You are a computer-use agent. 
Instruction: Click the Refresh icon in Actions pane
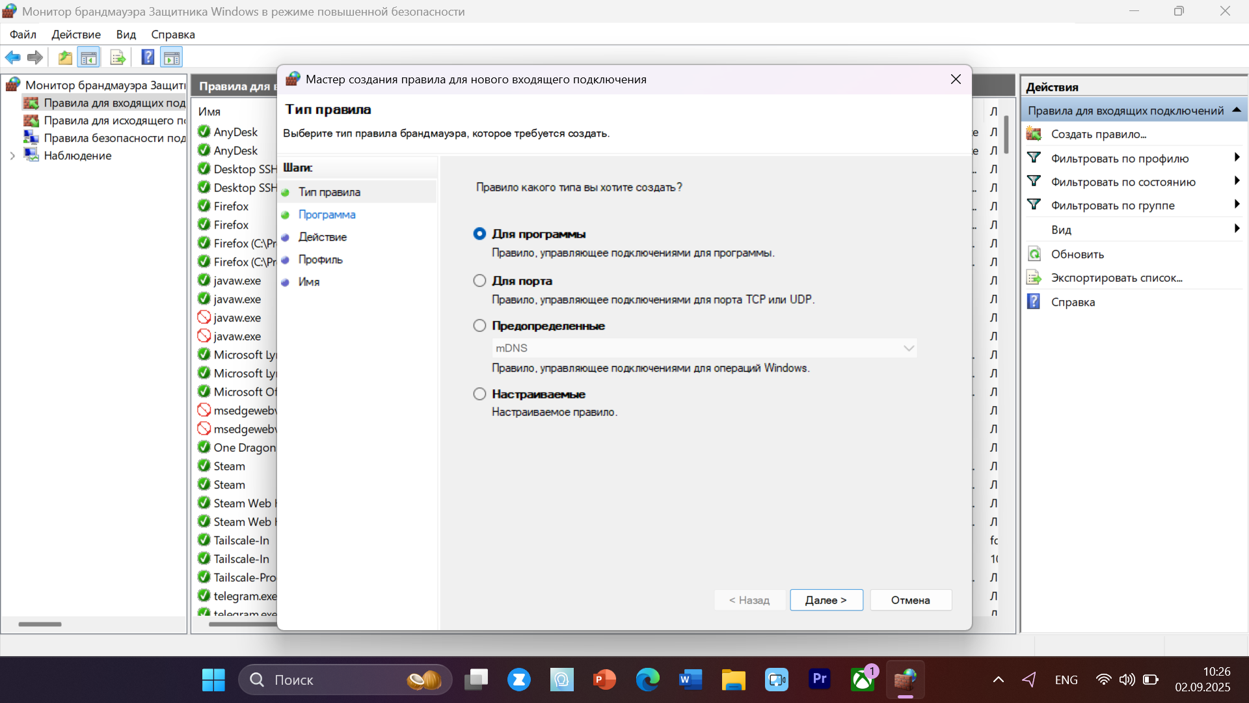[x=1034, y=254]
